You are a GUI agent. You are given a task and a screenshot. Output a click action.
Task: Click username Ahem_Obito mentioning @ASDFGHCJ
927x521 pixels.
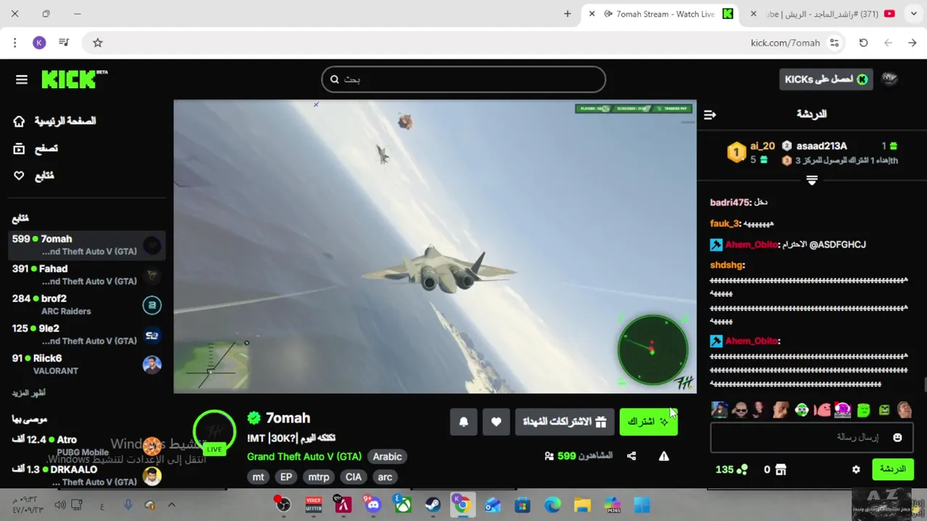(751, 245)
